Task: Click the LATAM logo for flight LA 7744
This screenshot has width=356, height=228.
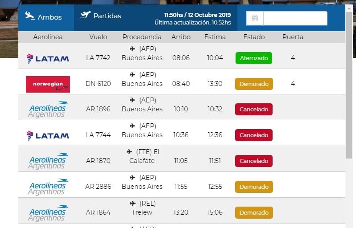Action: click(x=48, y=135)
